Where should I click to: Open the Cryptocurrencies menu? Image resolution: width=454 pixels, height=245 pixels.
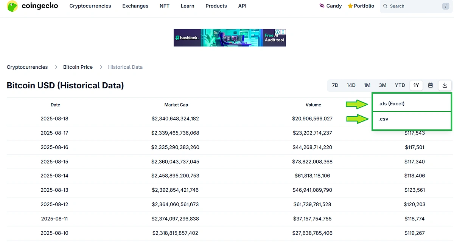90,6
